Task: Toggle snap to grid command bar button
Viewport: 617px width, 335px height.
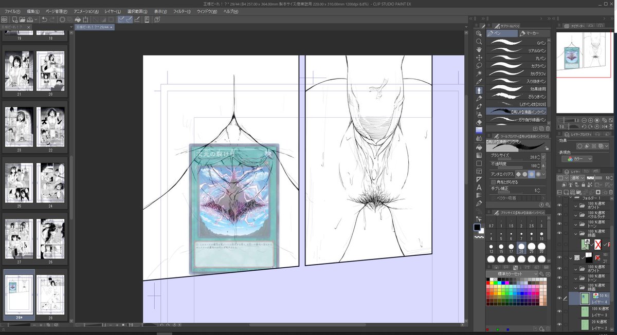Action: (x=137, y=19)
